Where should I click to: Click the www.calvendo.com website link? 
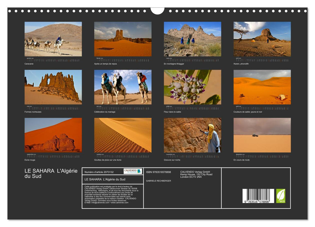(x=120, y=203)
